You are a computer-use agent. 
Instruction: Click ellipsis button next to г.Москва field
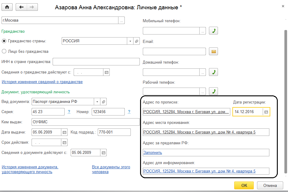point(121,21)
